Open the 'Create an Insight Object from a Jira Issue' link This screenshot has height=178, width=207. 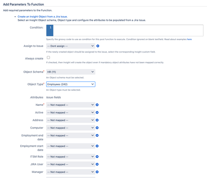coord(42,17)
